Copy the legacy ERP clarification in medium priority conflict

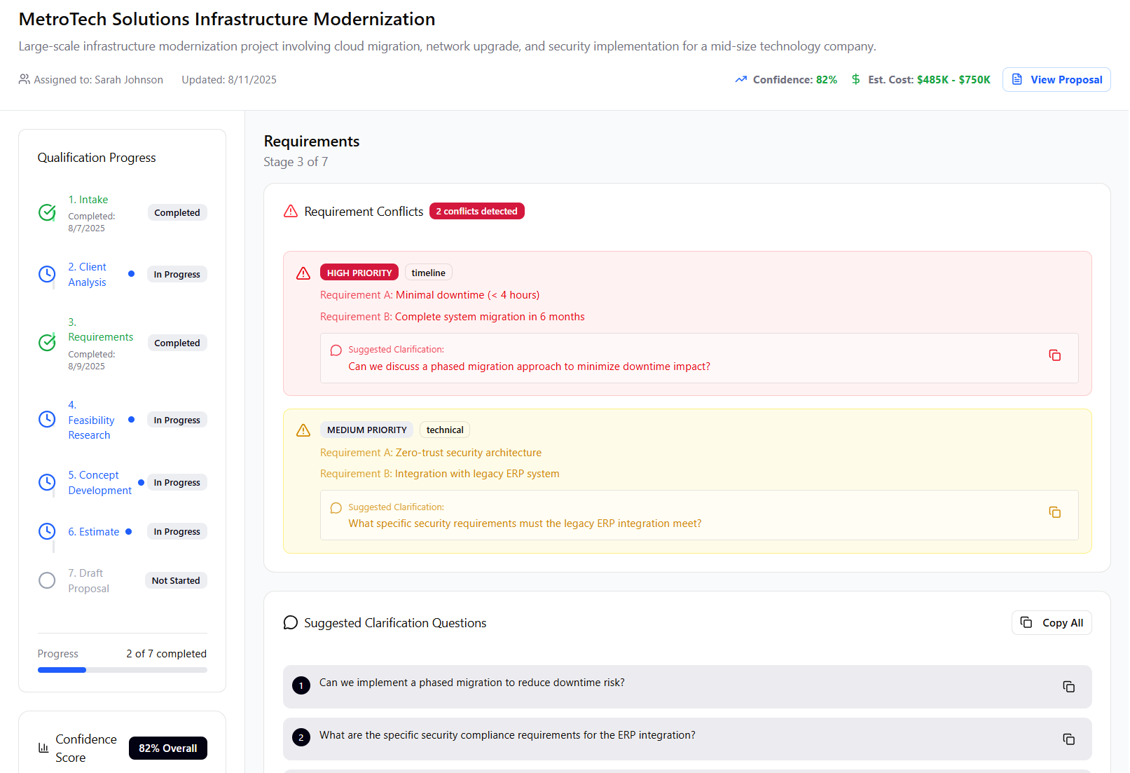point(1054,512)
